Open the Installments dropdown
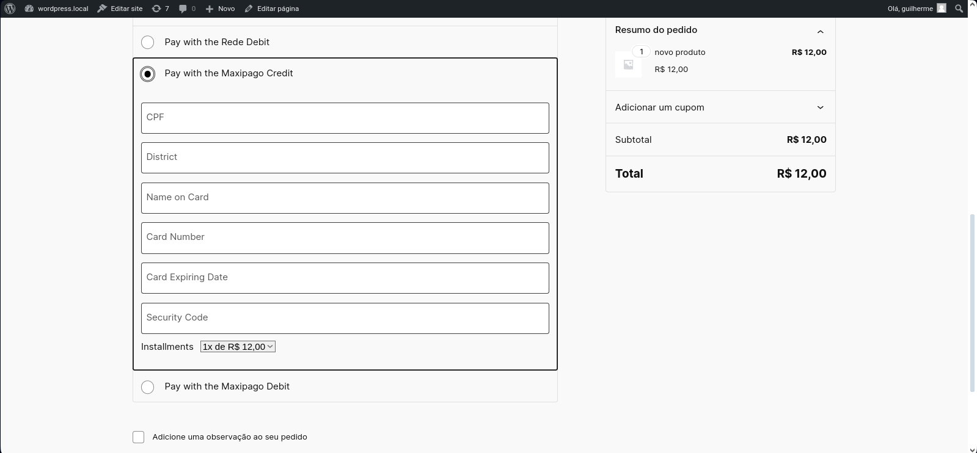Screen dimensions: 977x453 coord(238,347)
